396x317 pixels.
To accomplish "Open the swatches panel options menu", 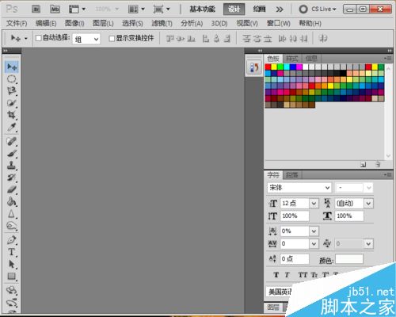I will pyautogui.click(x=387, y=58).
